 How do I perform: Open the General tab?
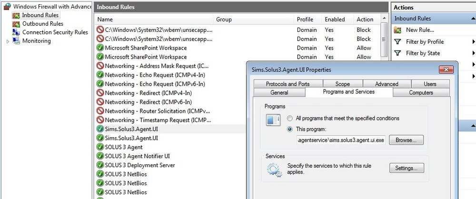click(x=279, y=93)
